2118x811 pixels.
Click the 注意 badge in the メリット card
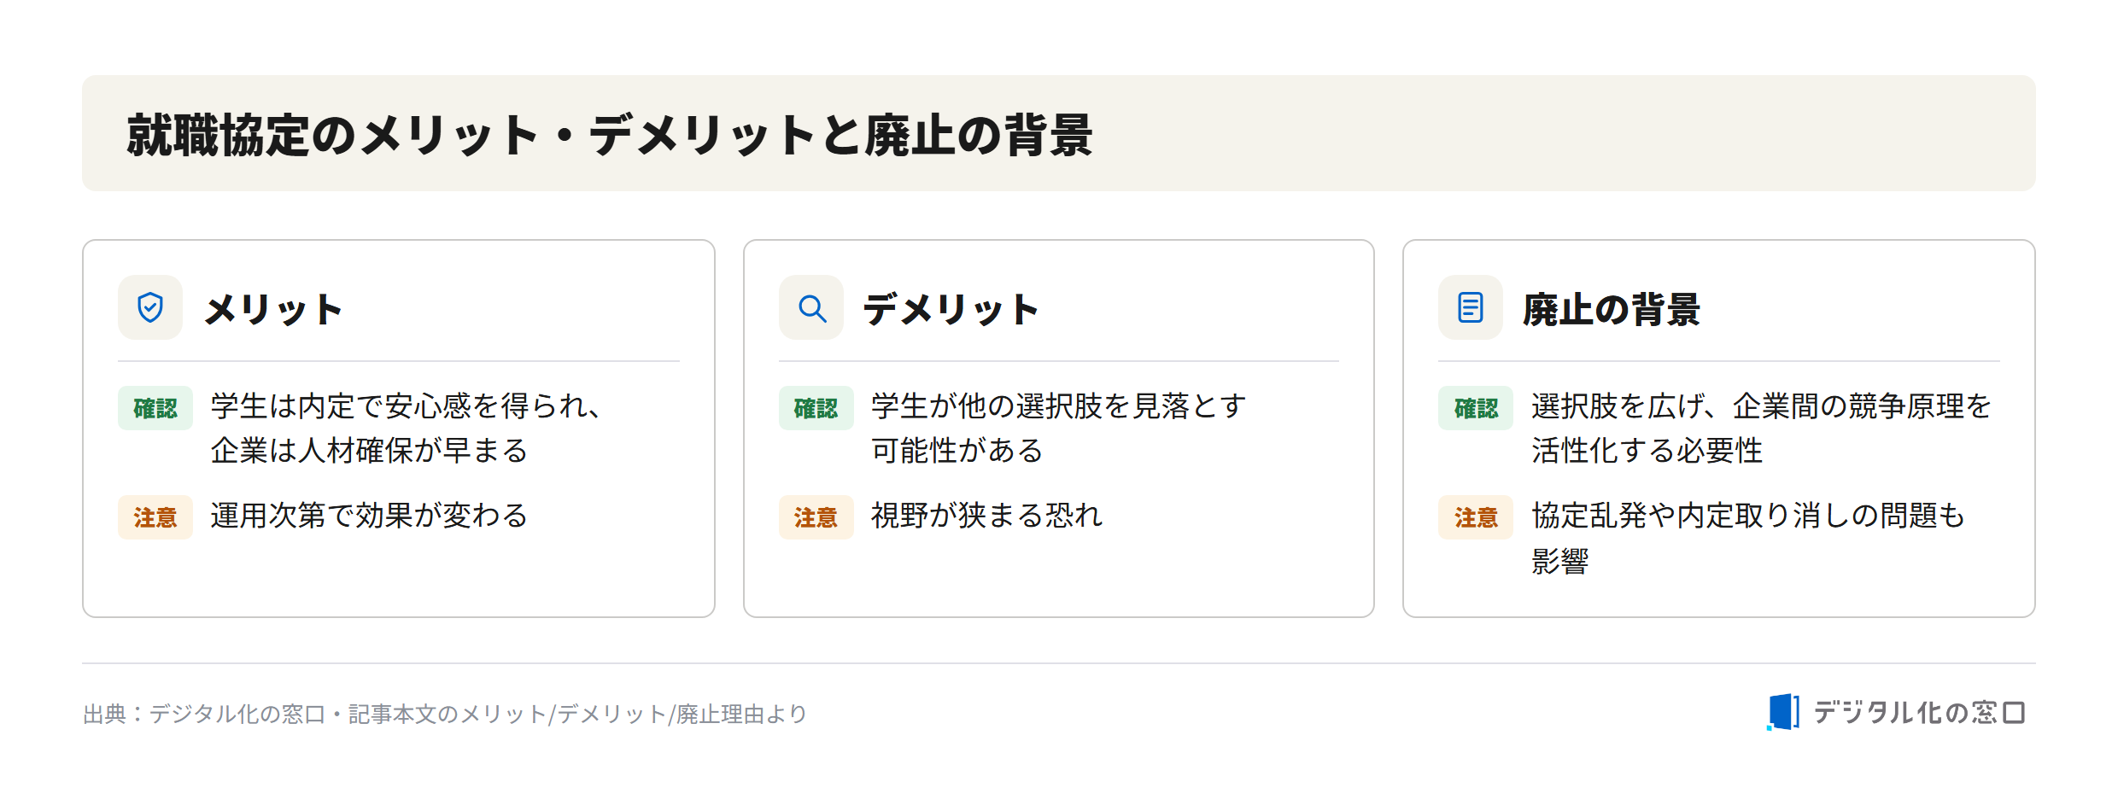155,517
